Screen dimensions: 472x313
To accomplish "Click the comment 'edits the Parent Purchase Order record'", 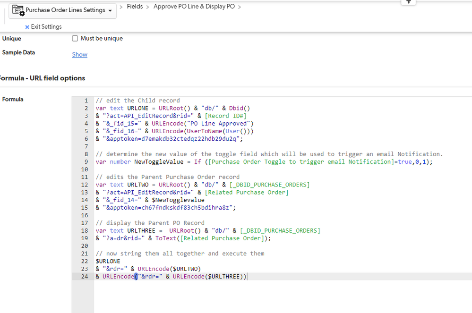I will [x=168, y=177].
